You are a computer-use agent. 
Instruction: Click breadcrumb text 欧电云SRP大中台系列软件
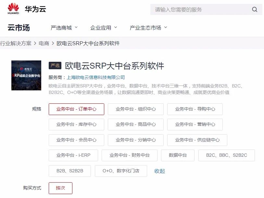tap(88, 43)
